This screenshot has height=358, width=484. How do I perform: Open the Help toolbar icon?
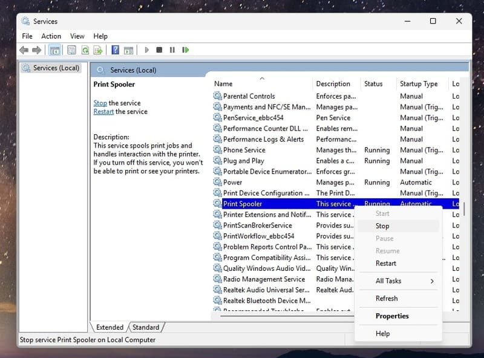[x=115, y=50]
